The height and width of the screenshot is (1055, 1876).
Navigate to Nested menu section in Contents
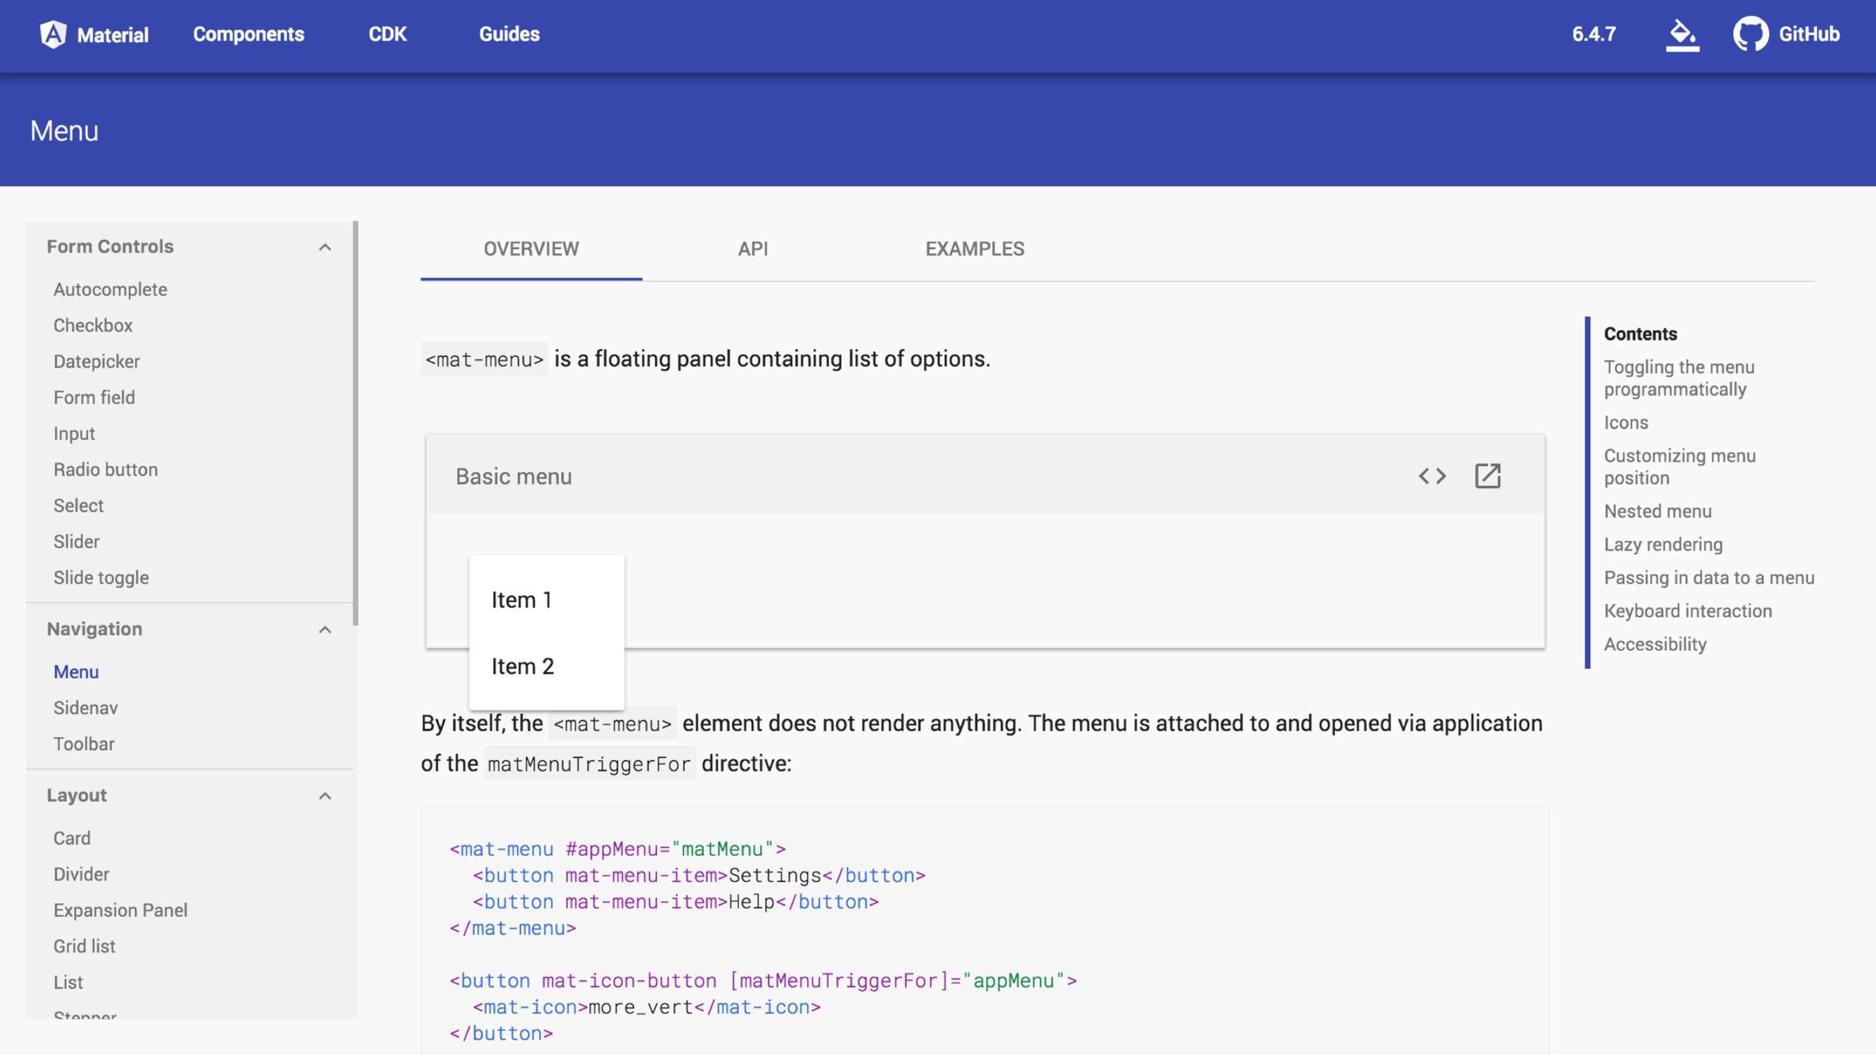(1658, 511)
